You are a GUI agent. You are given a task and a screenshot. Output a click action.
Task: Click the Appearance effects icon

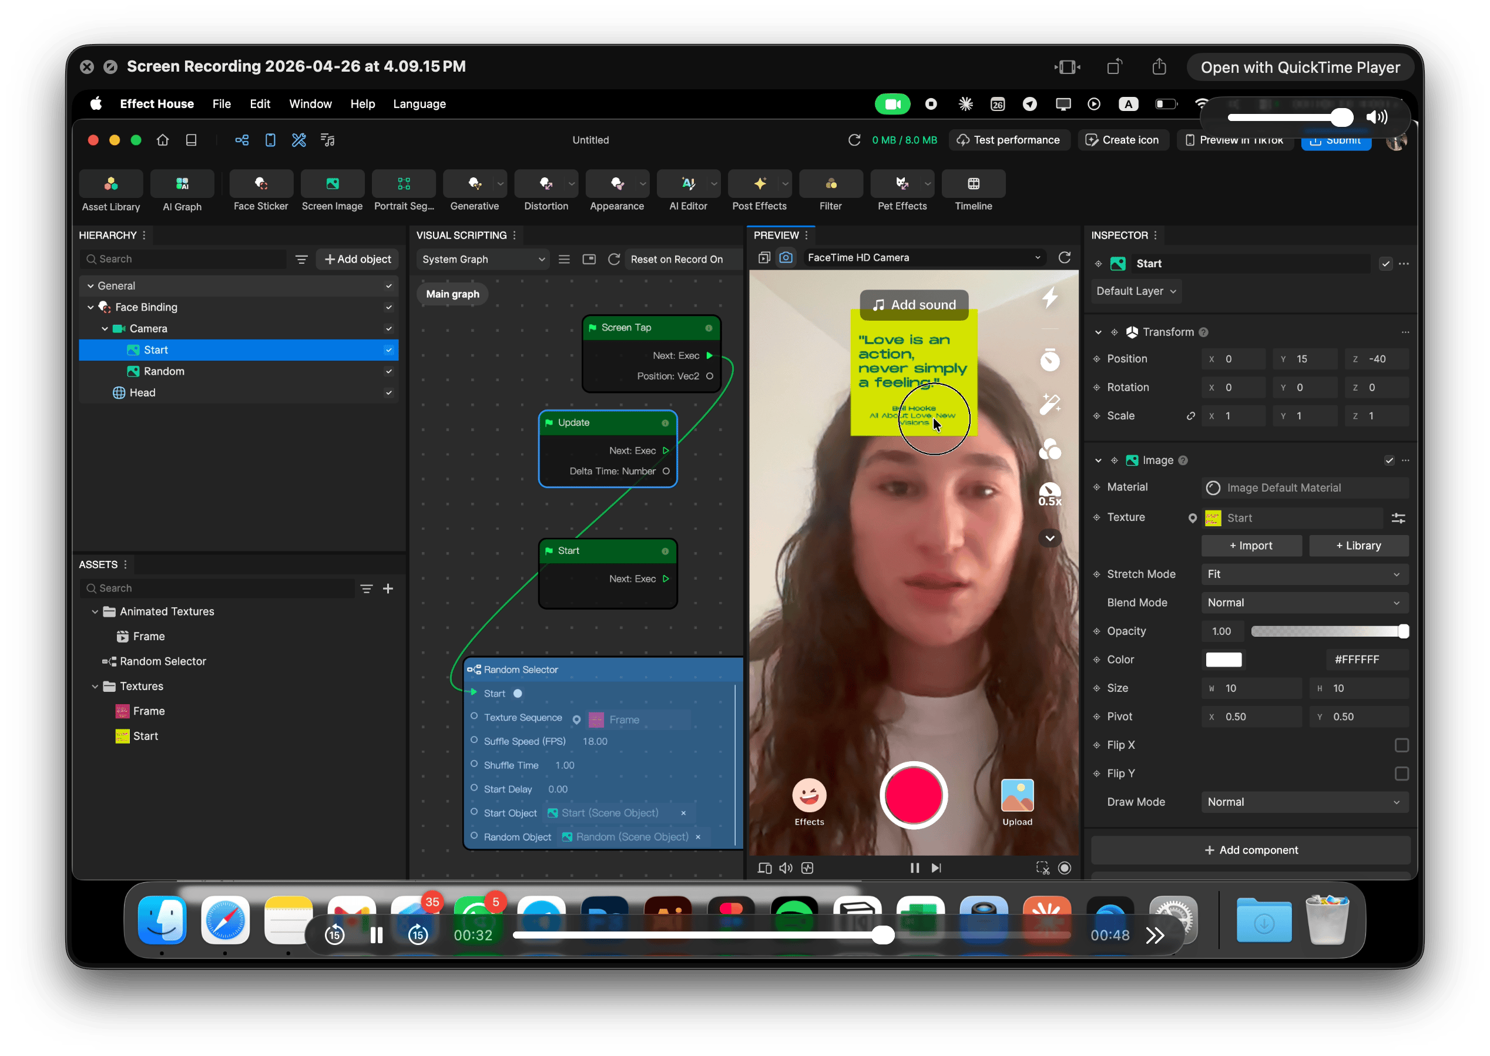617,184
